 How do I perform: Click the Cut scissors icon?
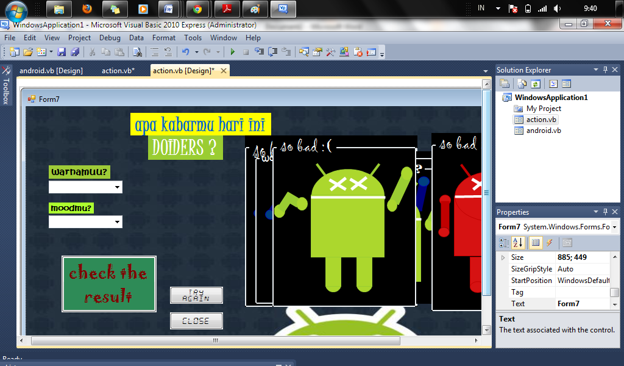pos(93,52)
